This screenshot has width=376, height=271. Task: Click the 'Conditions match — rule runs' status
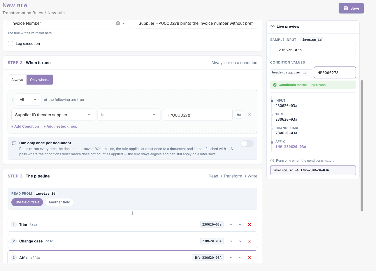point(313,85)
